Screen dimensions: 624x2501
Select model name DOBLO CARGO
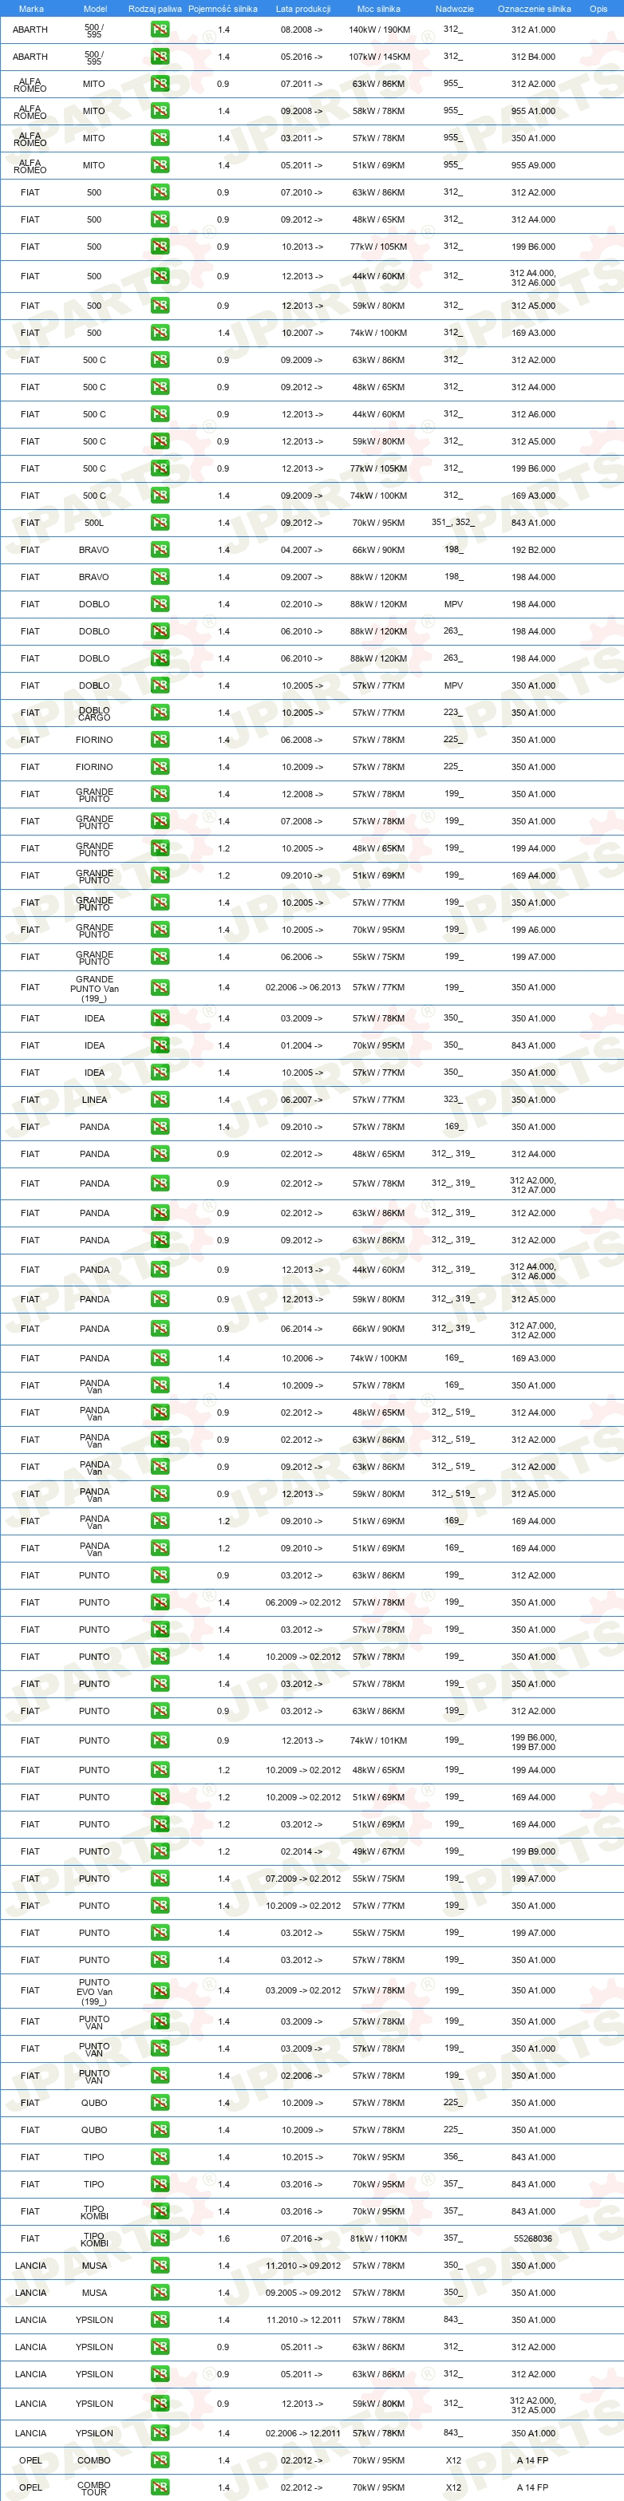tap(94, 713)
